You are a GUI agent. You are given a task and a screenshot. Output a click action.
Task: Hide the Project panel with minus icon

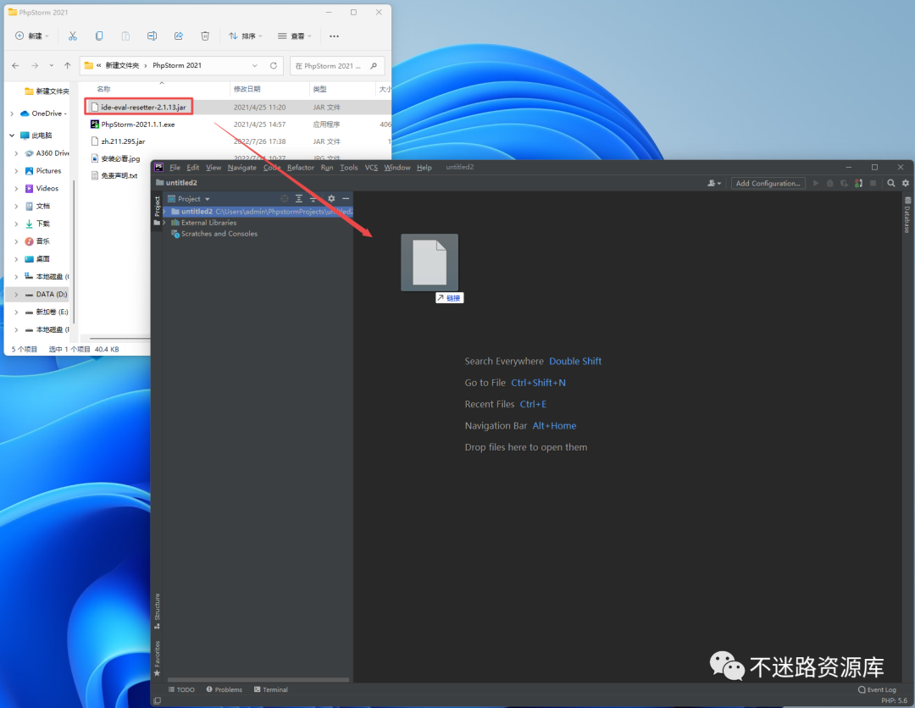346,199
